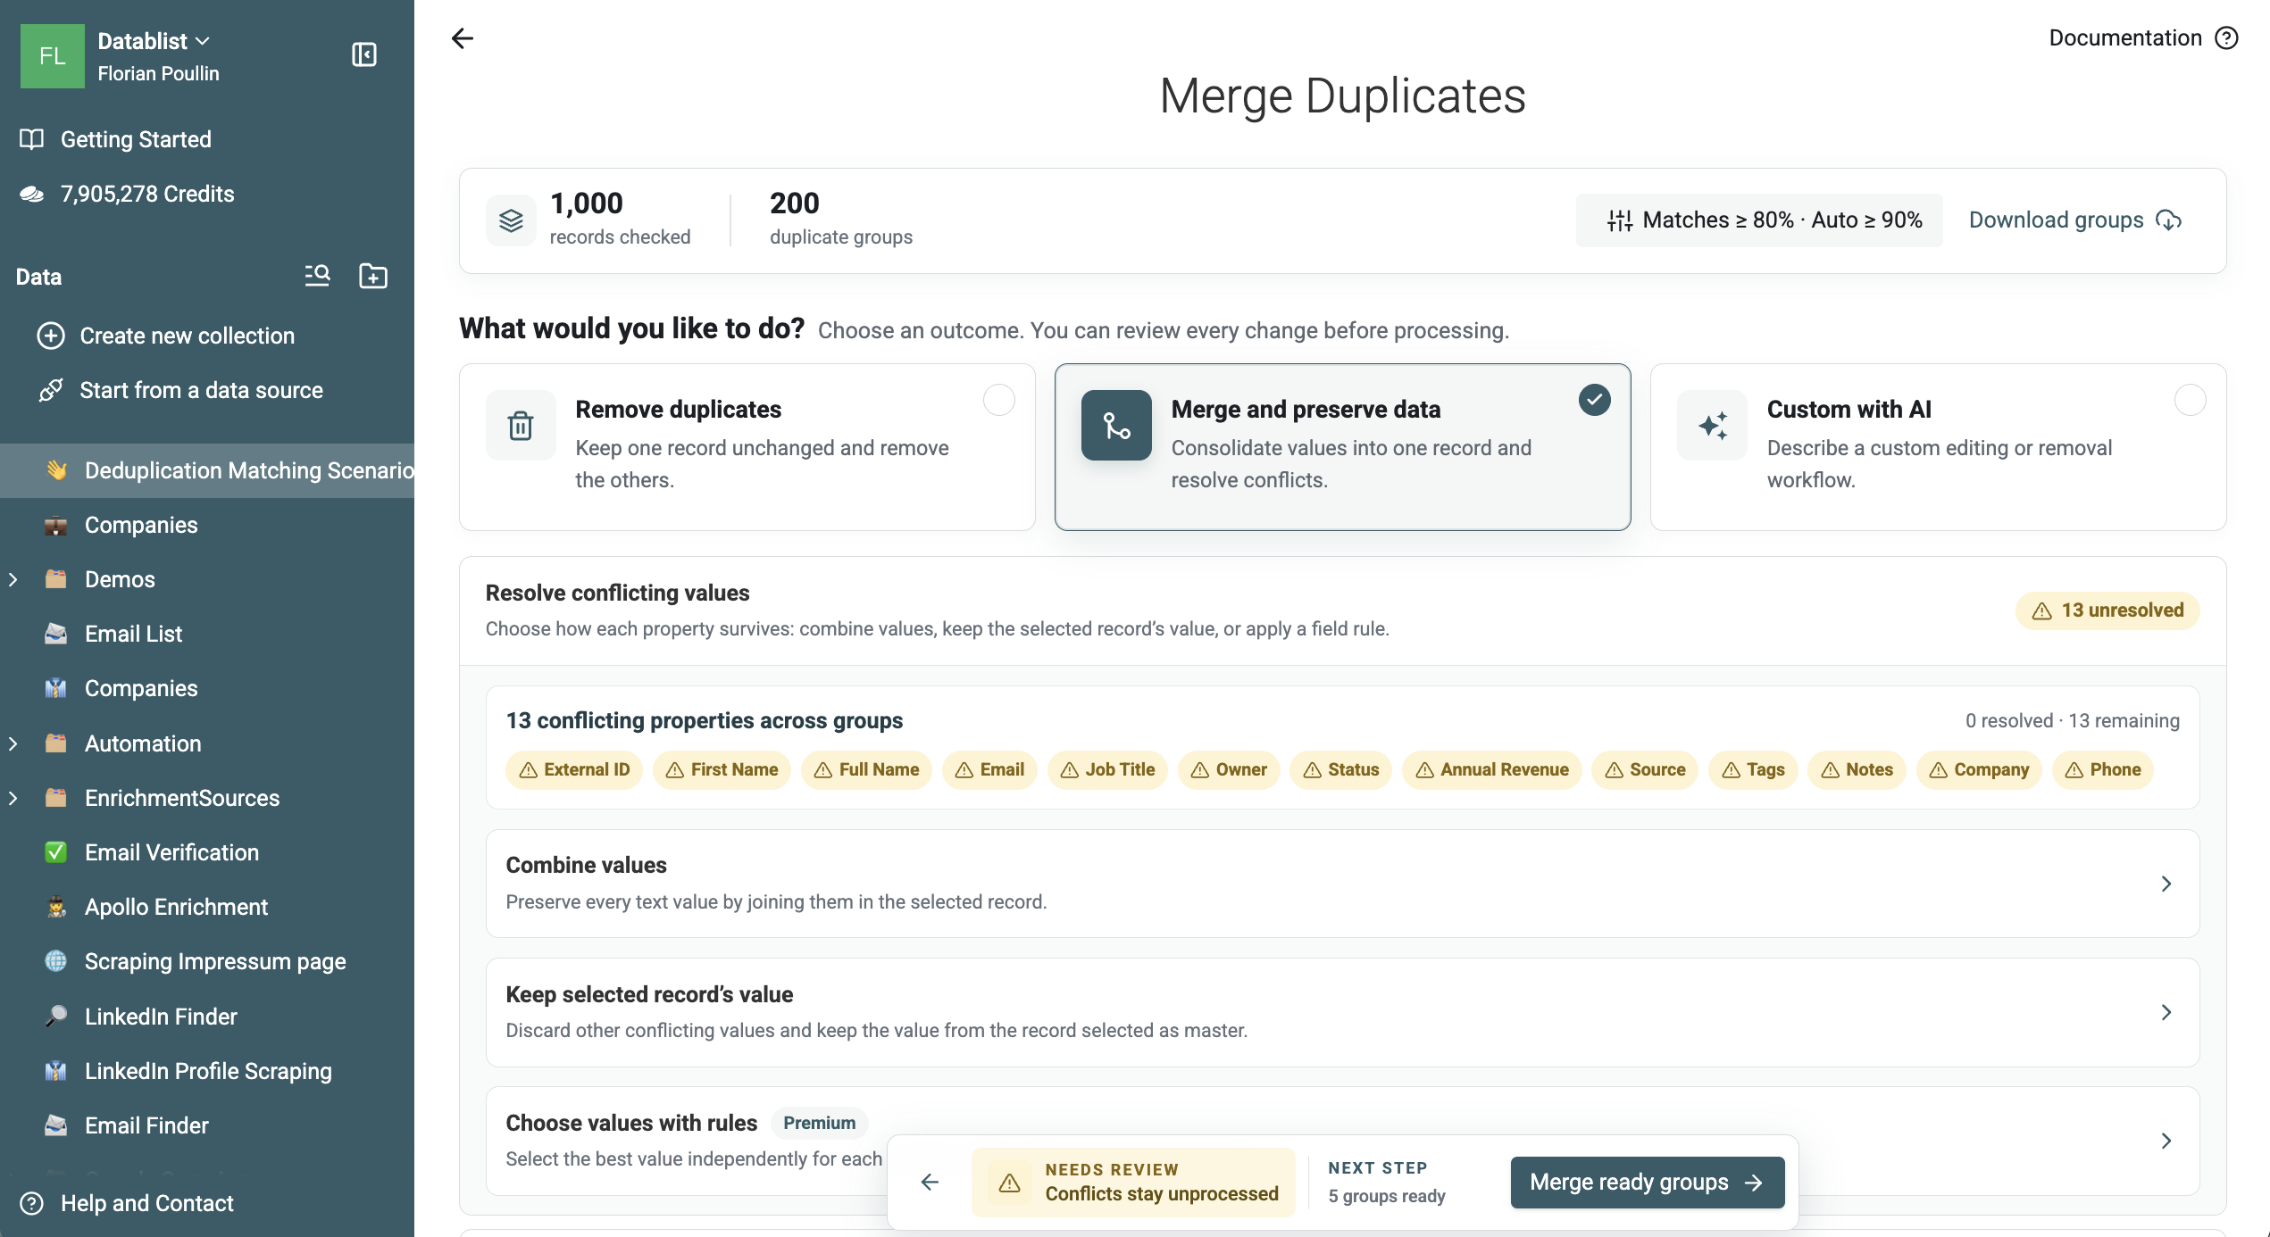This screenshot has width=2270, height=1237.
Task: Select the Remove duplicates radio option
Action: click(999, 400)
